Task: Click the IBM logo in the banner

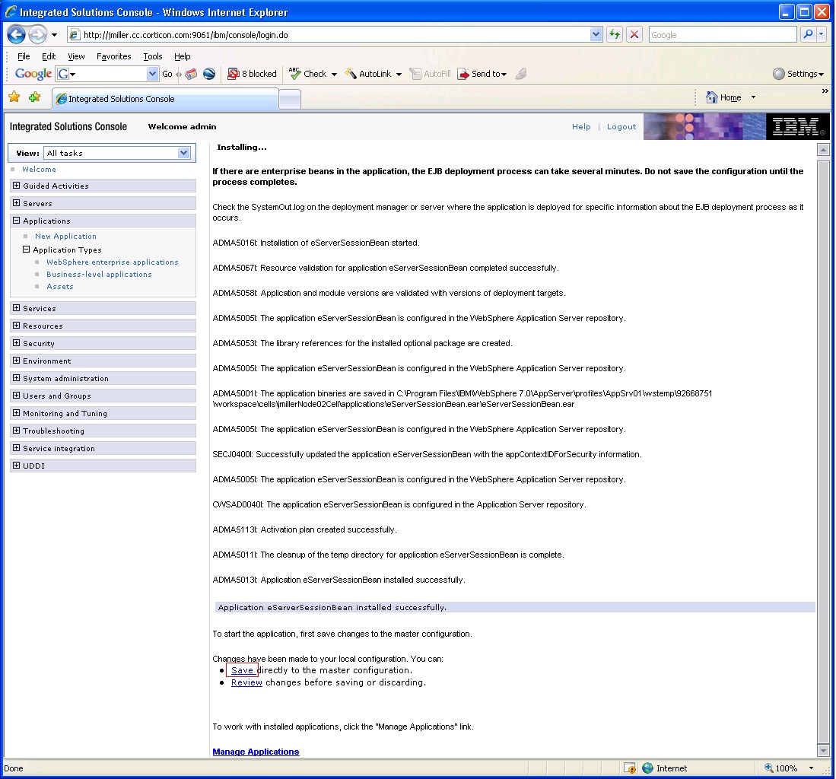Action: (x=798, y=126)
